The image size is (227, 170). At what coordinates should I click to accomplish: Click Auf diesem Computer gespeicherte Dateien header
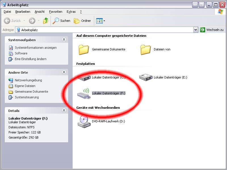[x=111, y=36]
